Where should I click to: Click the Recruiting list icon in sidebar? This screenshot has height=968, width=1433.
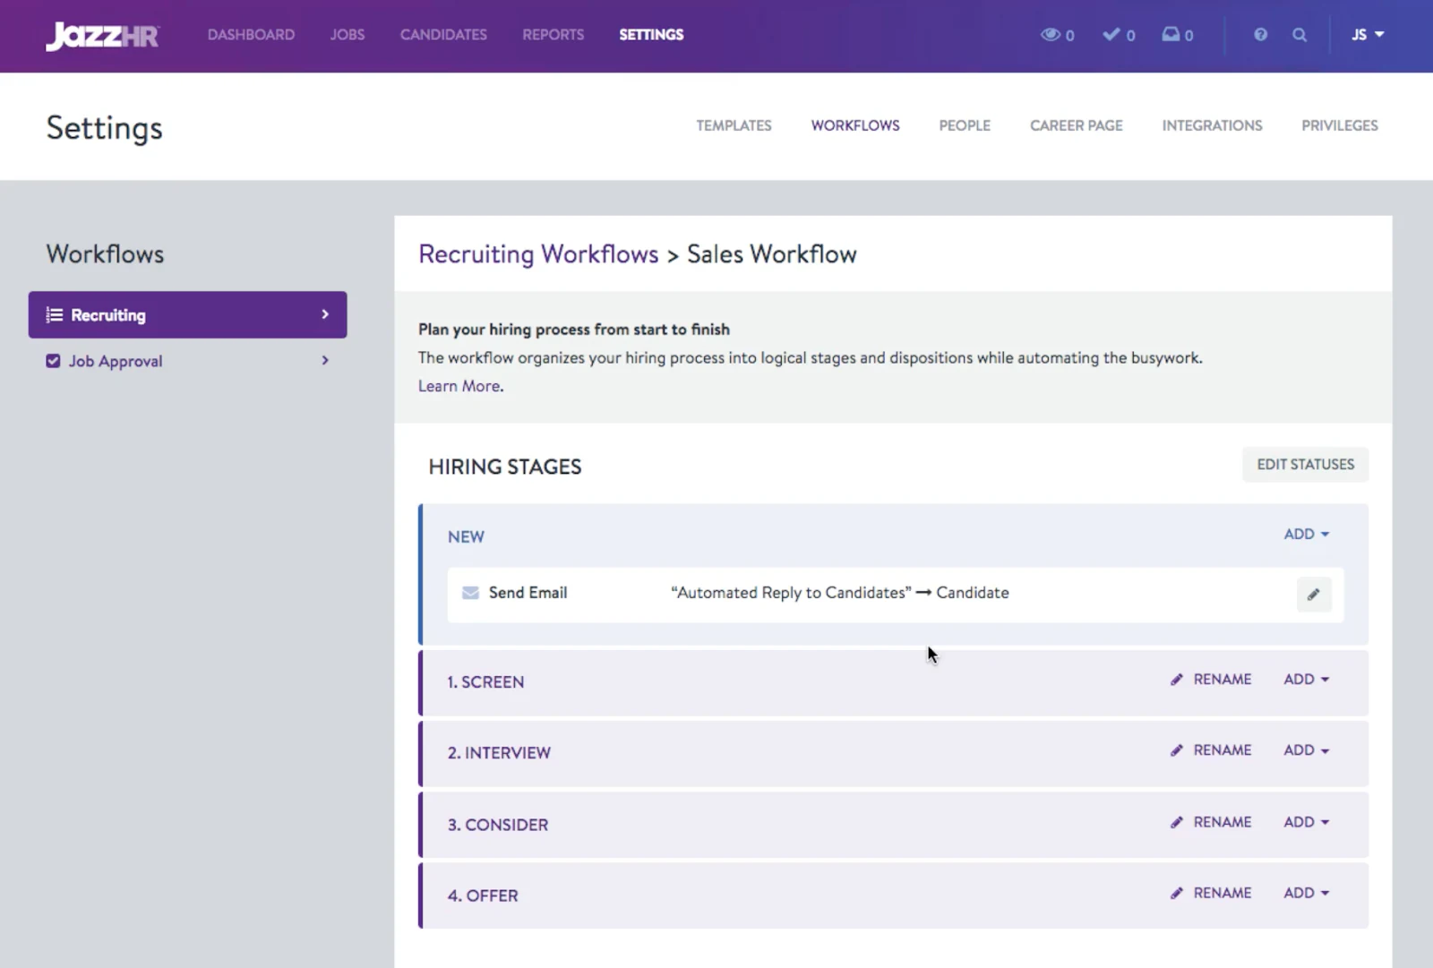coord(55,315)
